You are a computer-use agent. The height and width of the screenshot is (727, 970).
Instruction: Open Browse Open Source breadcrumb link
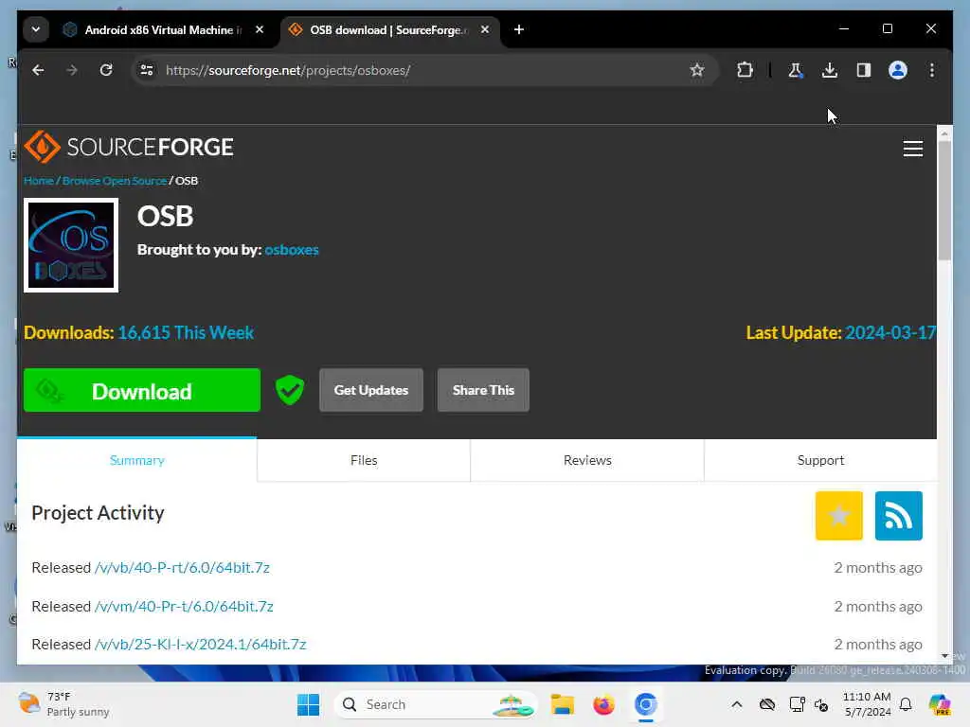[115, 181]
